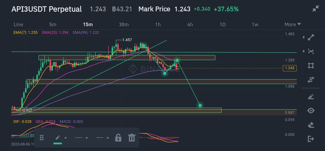
Task: Click the Mark Price label
Action: [x=154, y=9]
